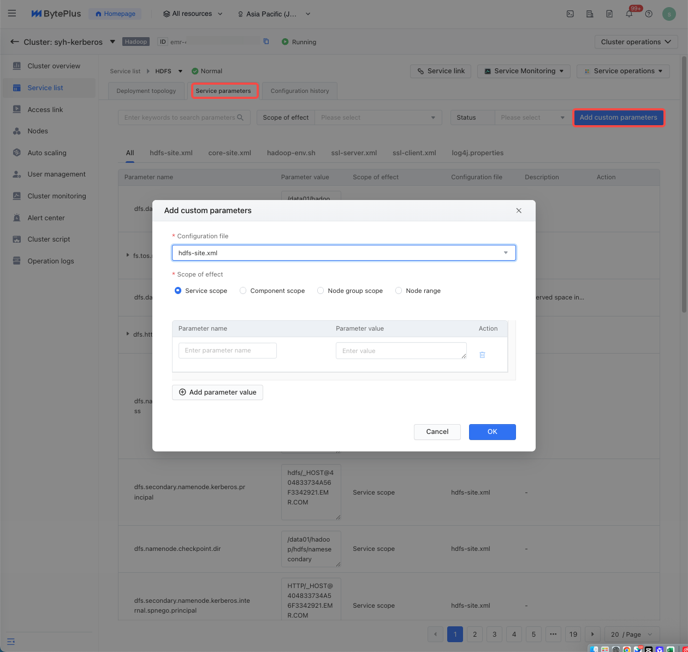Image resolution: width=688 pixels, height=652 pixels.
Task: Select Node group scope radio button
Action: click(x=321, y=291)
